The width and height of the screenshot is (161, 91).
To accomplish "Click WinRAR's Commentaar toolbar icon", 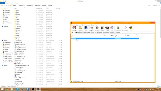I will [x=125, y=28].
